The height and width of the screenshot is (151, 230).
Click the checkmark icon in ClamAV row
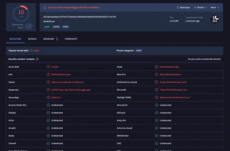(48, 143)
